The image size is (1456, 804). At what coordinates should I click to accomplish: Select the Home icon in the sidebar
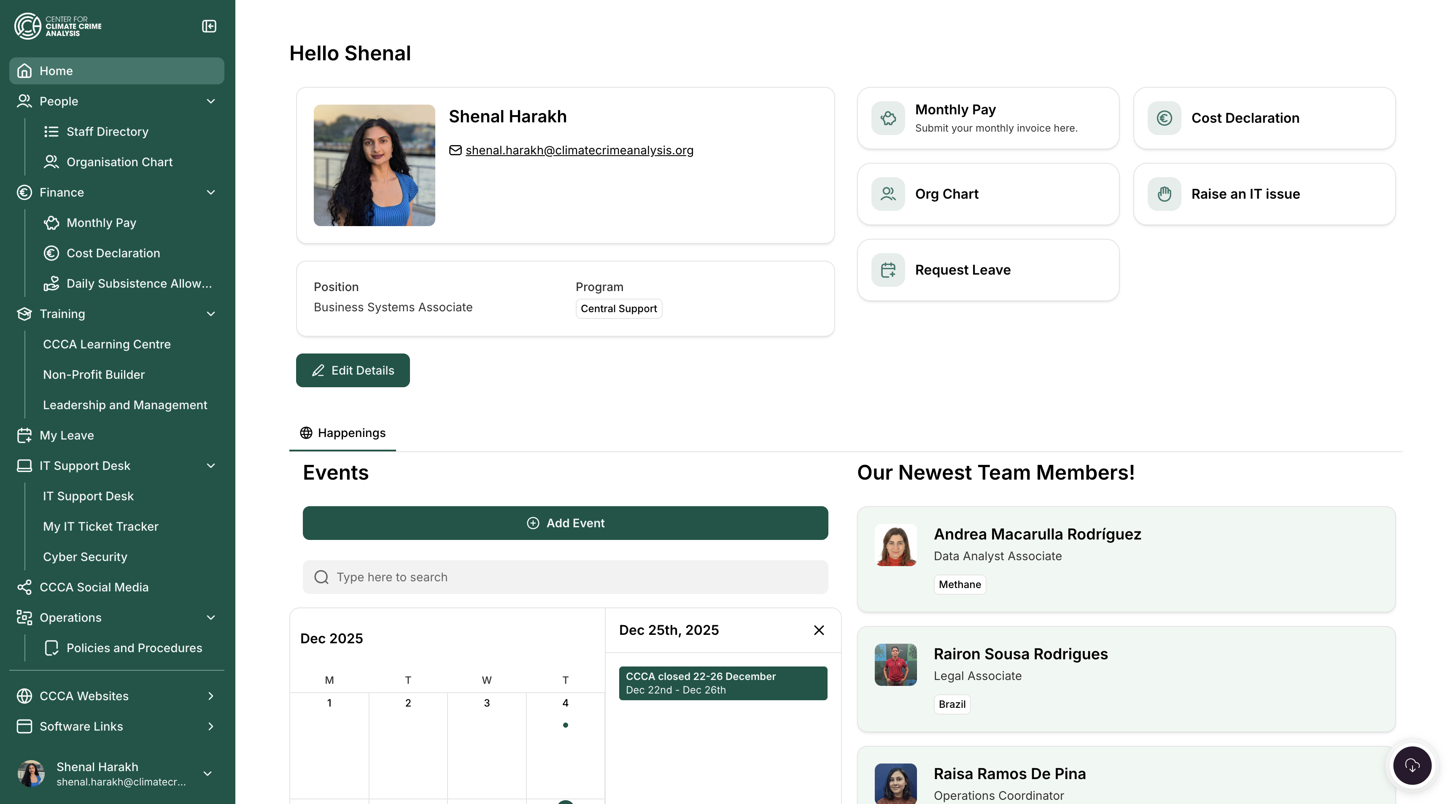24,70
